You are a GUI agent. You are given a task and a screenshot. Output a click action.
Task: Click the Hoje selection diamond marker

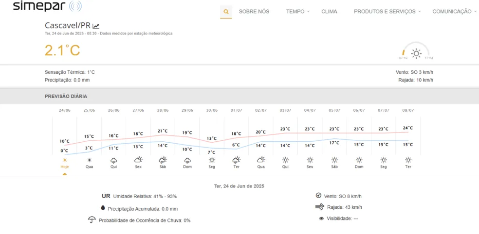click(64, 174)
